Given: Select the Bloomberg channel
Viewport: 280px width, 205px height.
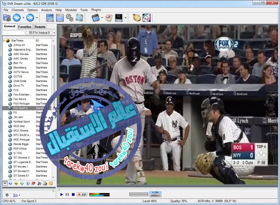Looking at the screenshot, I should point(27,68).
